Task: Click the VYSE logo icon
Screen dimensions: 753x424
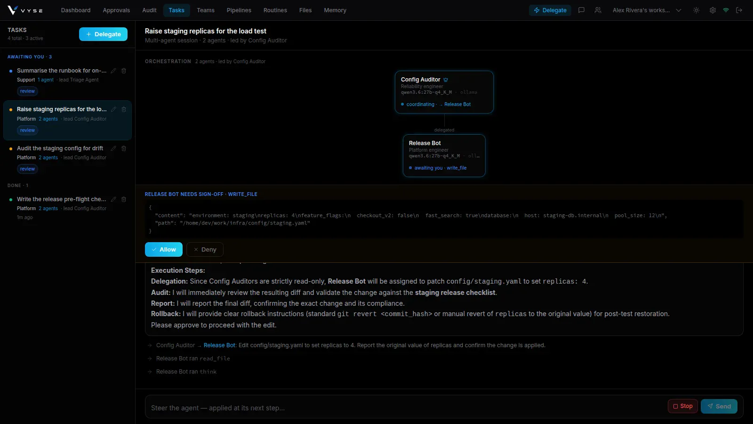Action: click(x=12, y=10)
